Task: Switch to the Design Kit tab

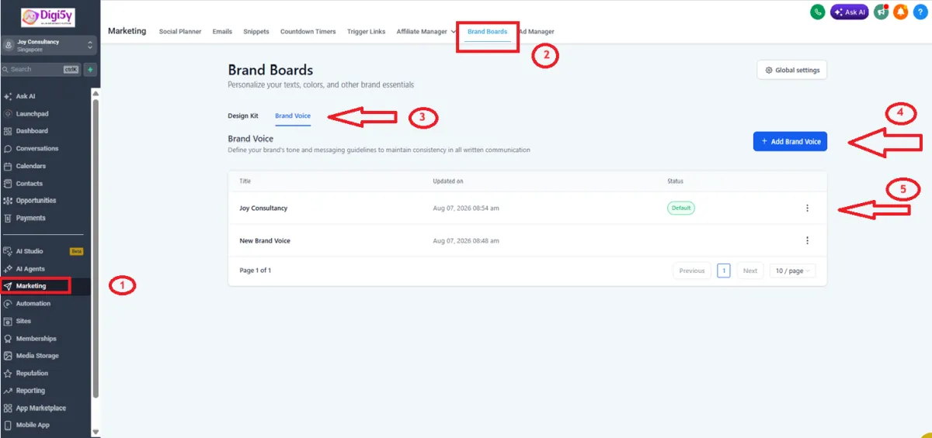Action: pos(243,116)
